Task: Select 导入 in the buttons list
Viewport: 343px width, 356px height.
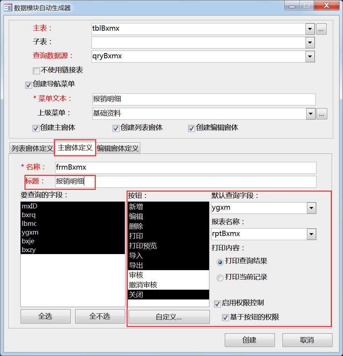Action: point(169,255)
